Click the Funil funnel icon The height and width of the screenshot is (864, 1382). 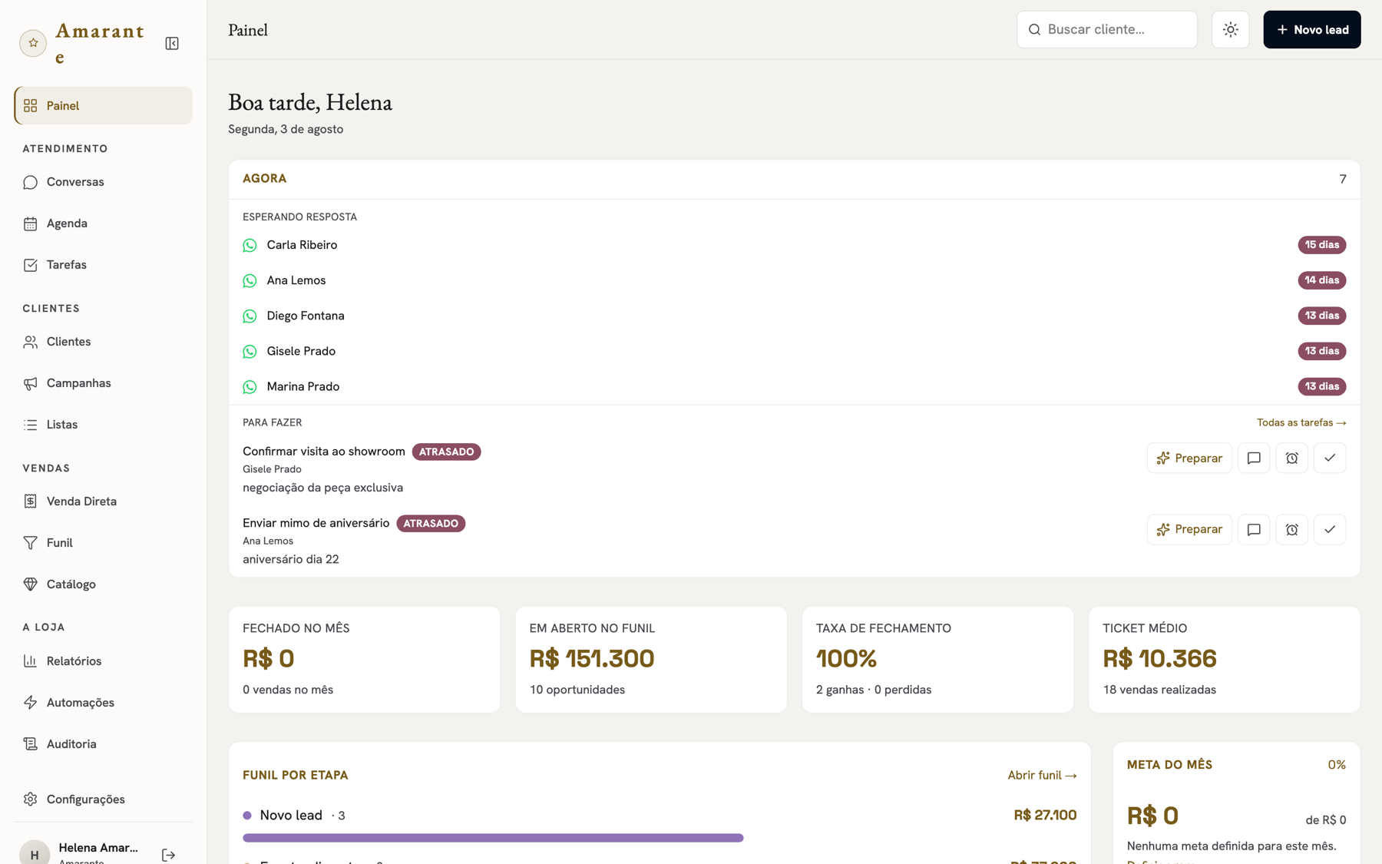(x=31, y=543)
